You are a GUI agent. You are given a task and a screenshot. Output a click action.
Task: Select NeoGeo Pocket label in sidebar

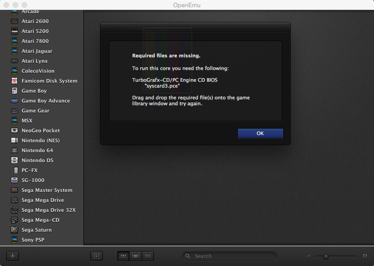click(x=41, y=131)
